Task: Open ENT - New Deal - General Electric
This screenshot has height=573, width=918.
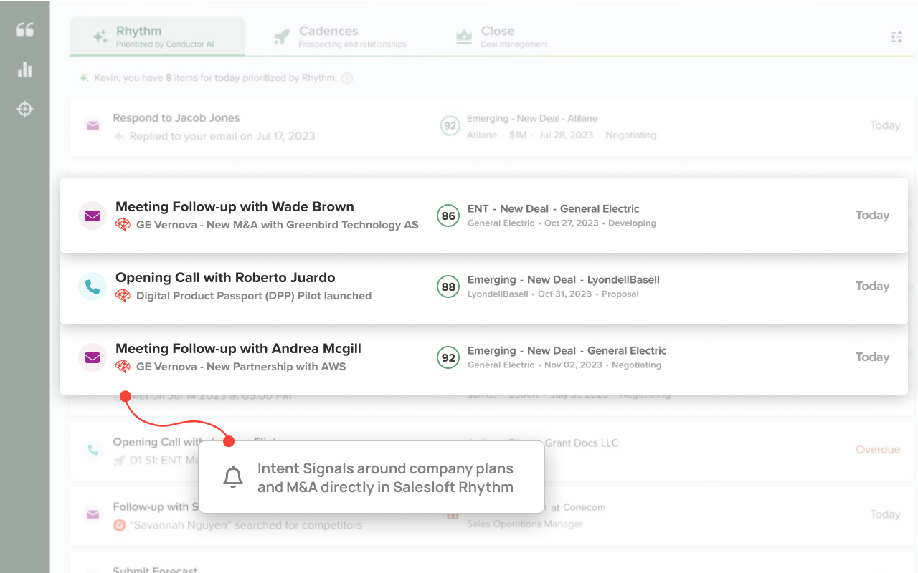Action: point(553,209)
